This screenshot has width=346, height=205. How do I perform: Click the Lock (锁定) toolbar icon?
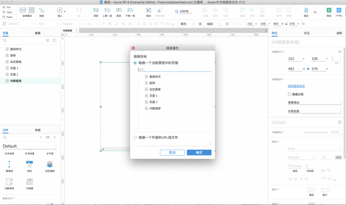[306, 10]
